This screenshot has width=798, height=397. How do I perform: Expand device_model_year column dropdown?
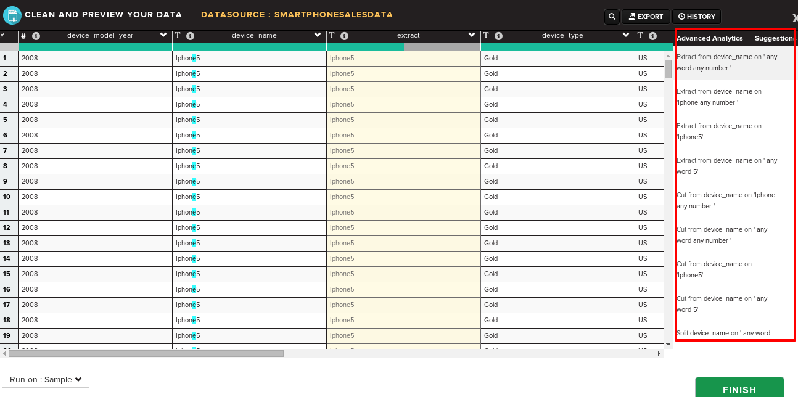(x=163, y=35)
